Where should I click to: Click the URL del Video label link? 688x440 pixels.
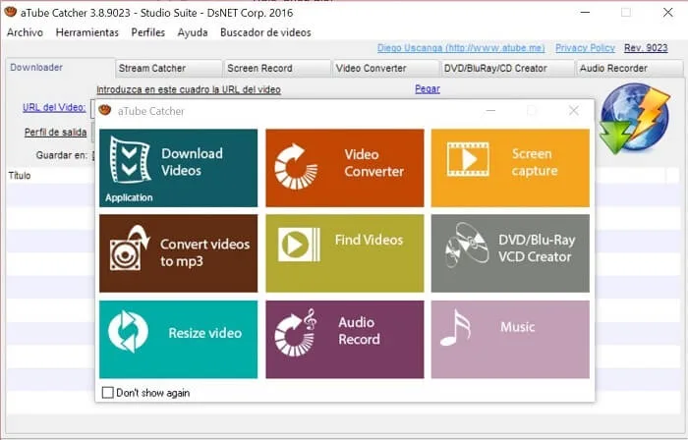tap(54, 107)
